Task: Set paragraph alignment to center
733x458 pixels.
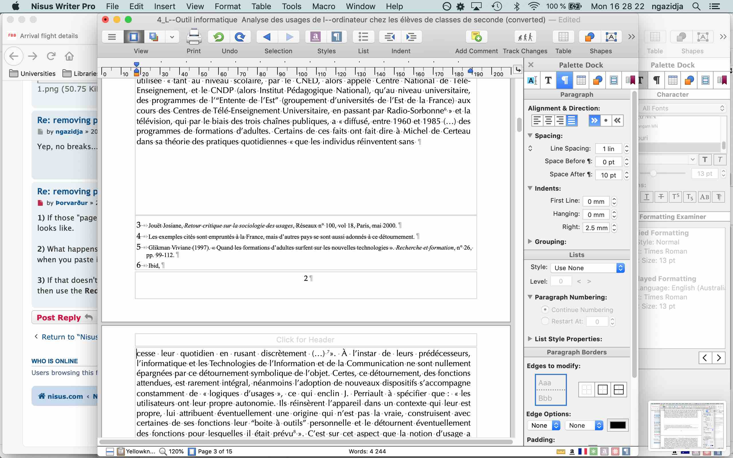Action: click(548, 121)
